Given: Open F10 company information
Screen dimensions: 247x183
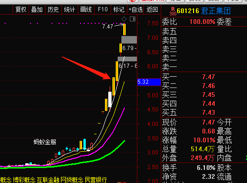Looking at the screenshot, I should [x=103, y=10].
